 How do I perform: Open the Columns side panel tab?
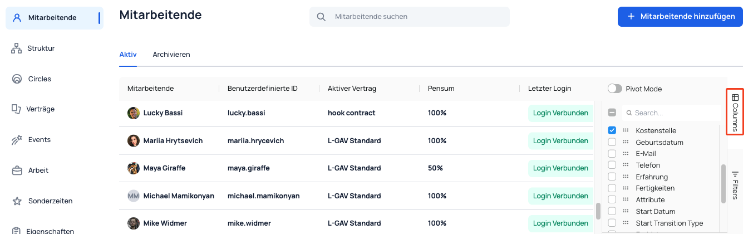click(x=735, y=111)
